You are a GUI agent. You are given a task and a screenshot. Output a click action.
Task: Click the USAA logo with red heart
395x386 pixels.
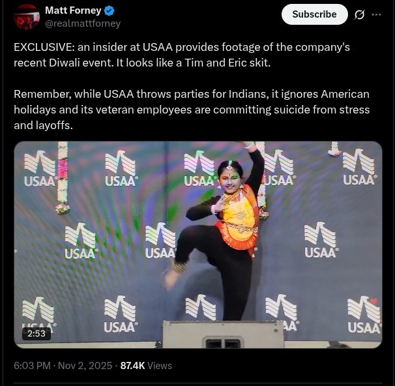tap(364, 315)
